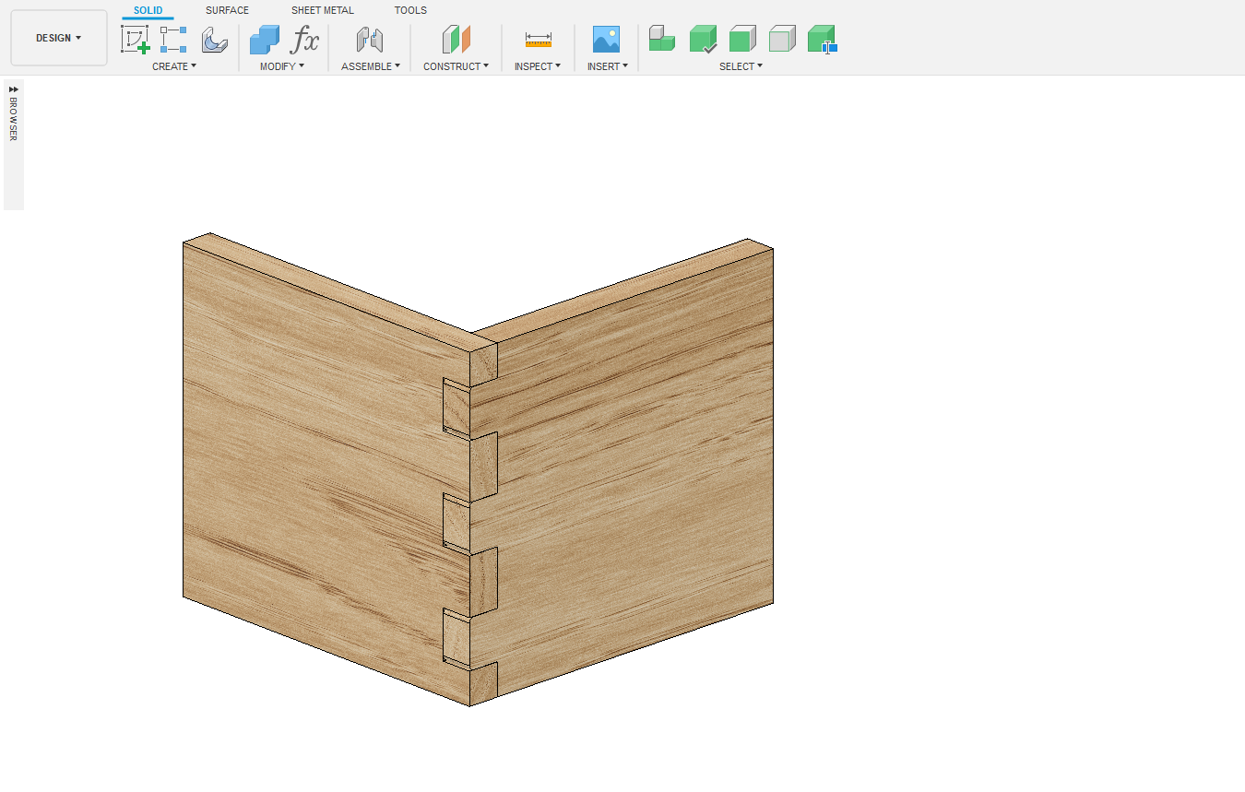Viewport: 1245px width, 792px height.
Task: Switch to the SHEET METAL tab
Action: tap(322, 10)
